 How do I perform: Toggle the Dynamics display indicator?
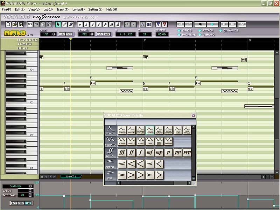pos(220,31)
